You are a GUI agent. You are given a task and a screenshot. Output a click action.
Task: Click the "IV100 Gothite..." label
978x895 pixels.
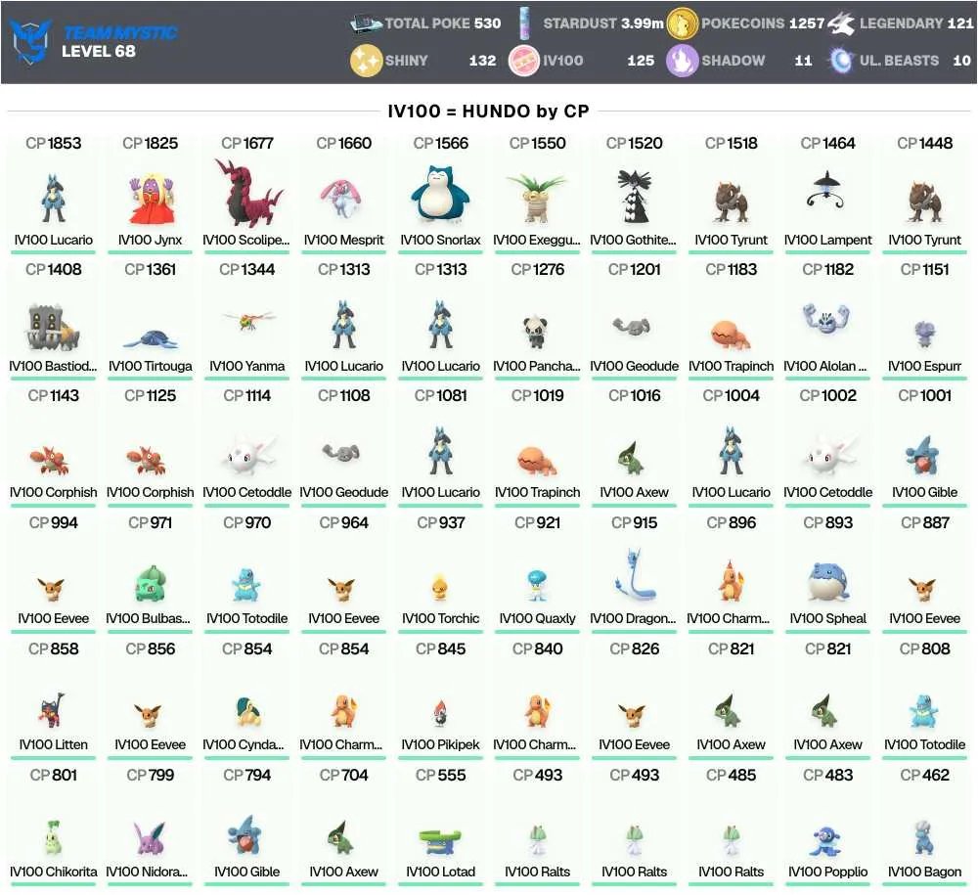tap(633, 240)
